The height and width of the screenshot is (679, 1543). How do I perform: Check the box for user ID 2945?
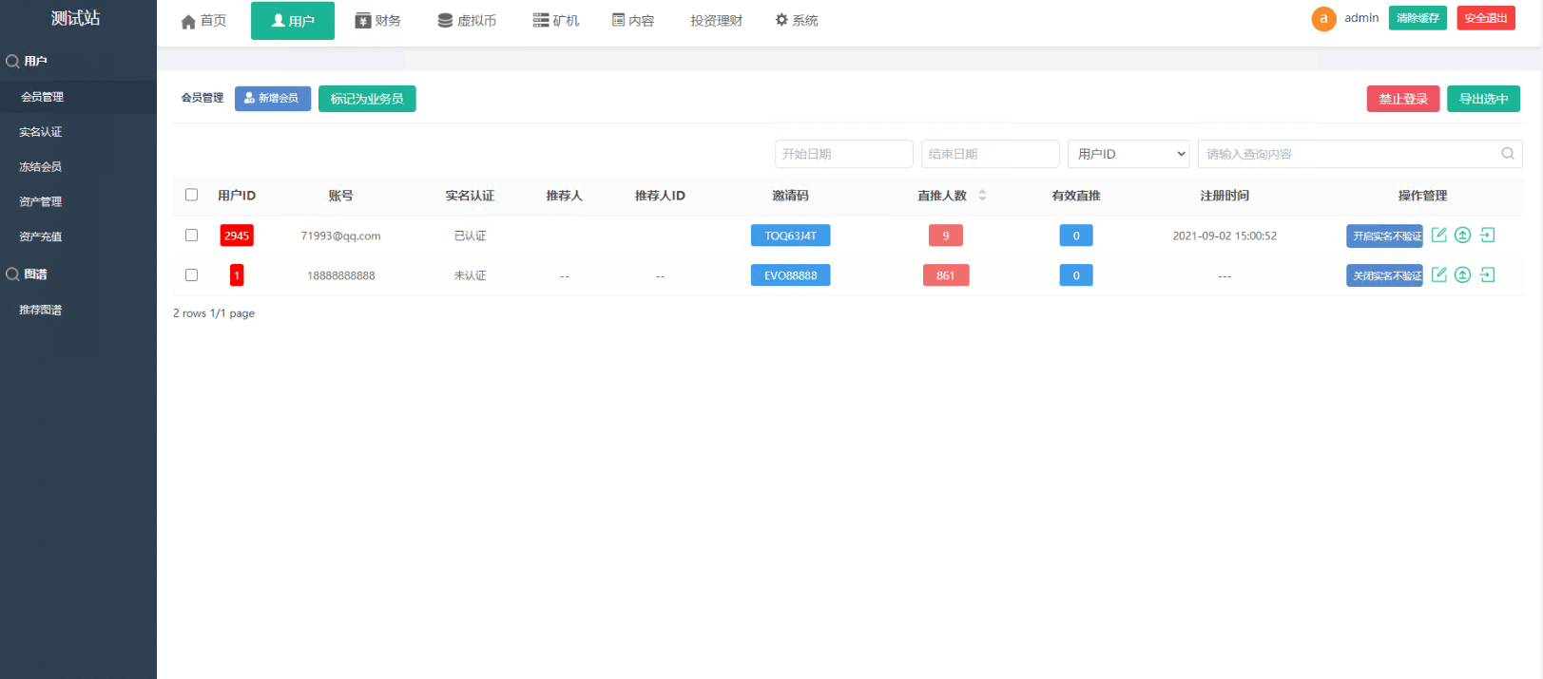[191, 236]
